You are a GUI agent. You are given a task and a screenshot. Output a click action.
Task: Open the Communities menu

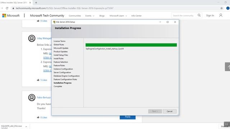click(x=75, y=16)
